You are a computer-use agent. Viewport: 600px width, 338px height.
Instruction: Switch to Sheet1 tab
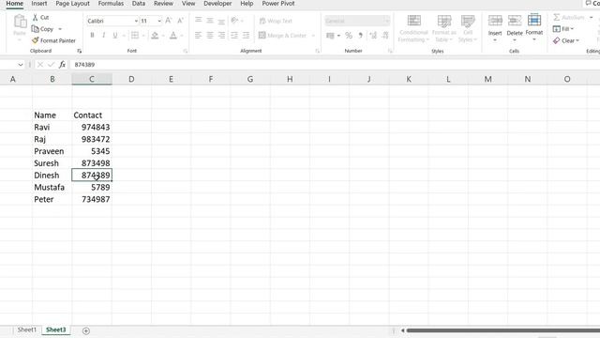click(27, 330)
